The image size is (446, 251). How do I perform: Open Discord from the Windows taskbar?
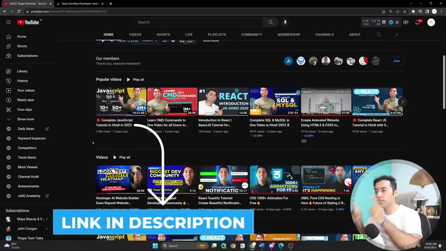pos(271,246)
